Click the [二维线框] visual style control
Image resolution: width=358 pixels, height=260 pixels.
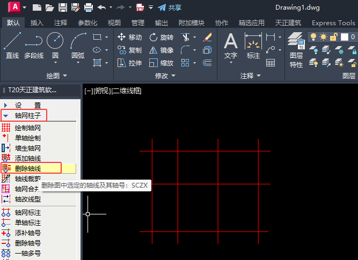point(127,91)
